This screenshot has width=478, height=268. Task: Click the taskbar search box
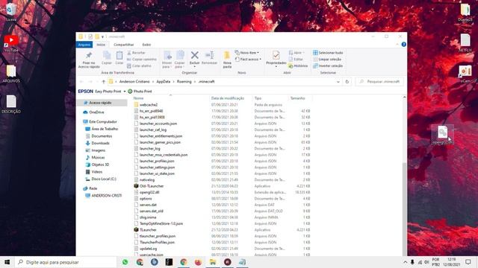66,262
